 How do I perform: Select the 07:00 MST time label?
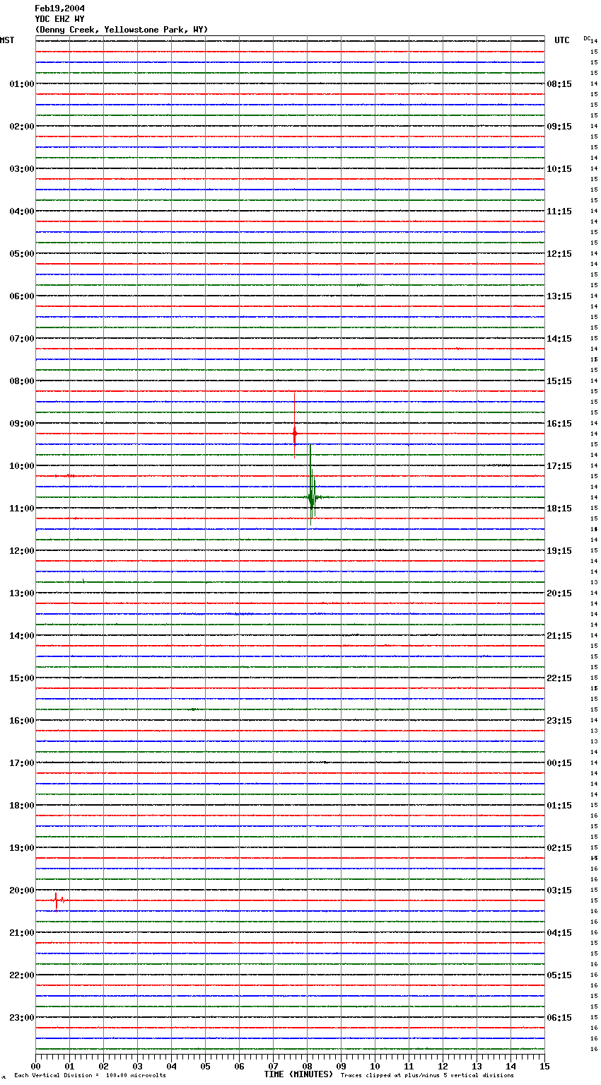21,339
